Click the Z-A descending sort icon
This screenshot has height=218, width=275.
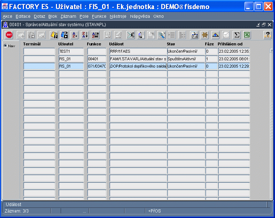pos(85,35)
